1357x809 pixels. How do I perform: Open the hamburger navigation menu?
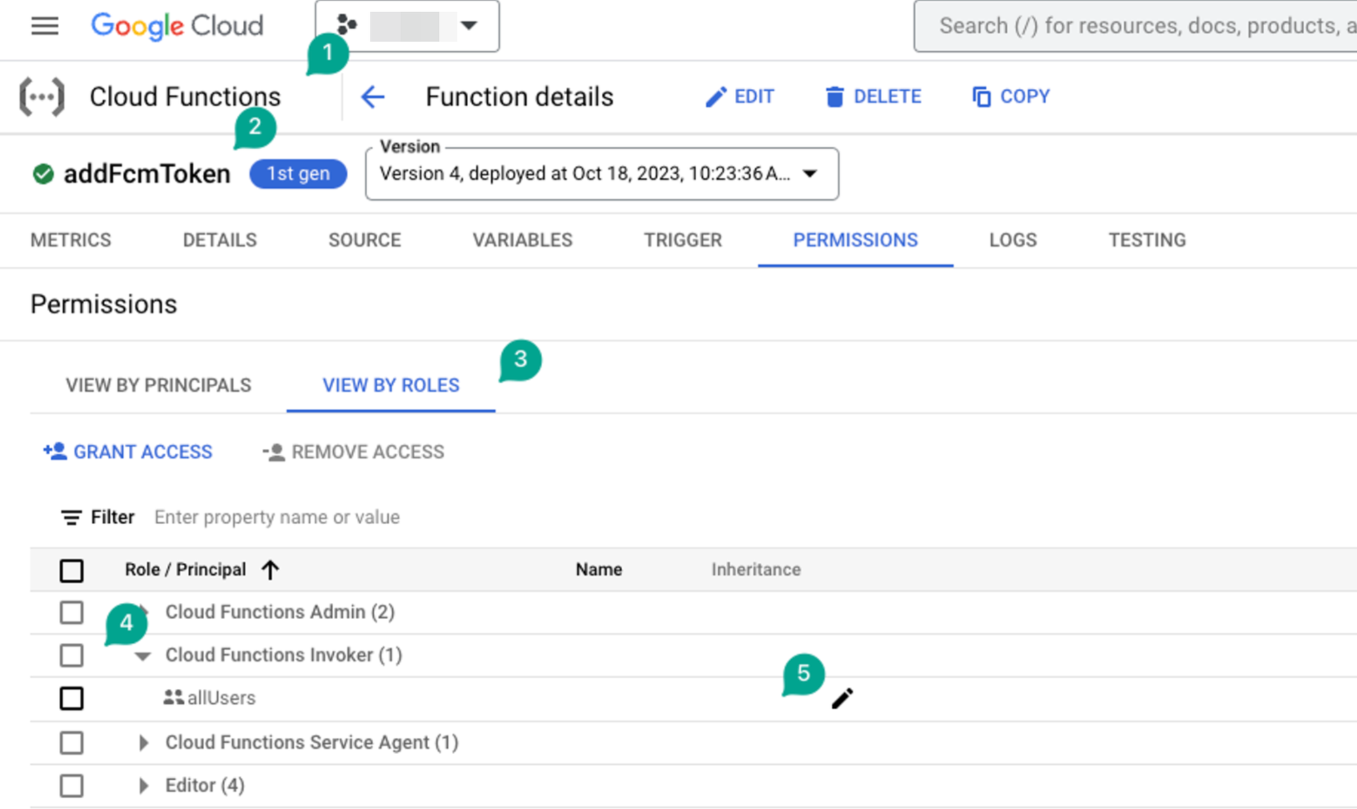pyautogui.click(x=45, y=26)
